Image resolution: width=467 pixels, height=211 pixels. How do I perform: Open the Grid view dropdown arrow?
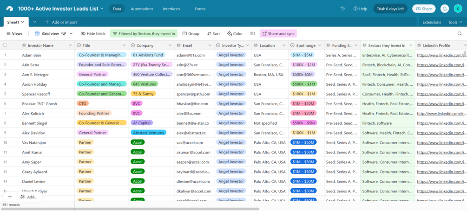click(x=71, y=33)
